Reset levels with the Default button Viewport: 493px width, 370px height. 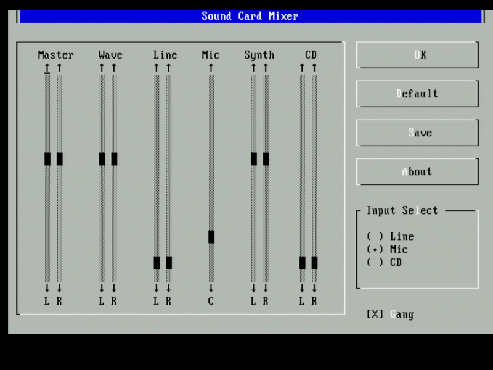[417, 94]
